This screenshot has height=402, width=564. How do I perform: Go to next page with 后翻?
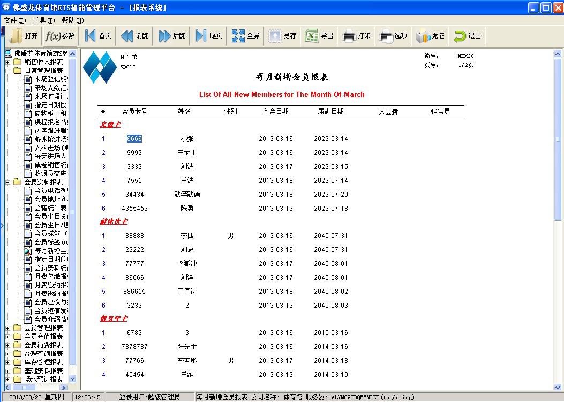coord(172,35)
